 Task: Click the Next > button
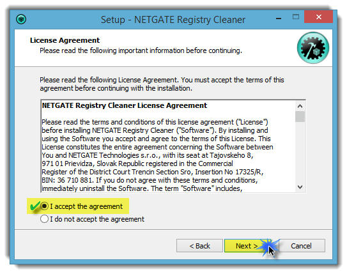(247, 246)
